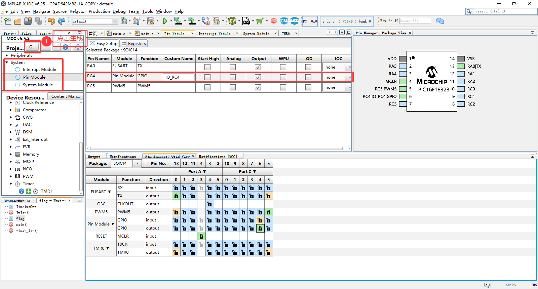Click the RC4 Custom Name field
Image resolution: width=538 pixels, height=289 pixels.
tap(179, 77)
